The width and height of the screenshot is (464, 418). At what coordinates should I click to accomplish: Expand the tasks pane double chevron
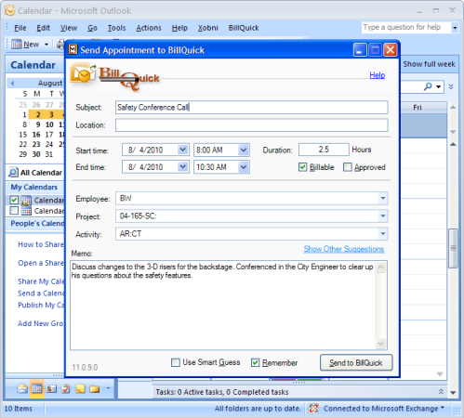pos(441,392)
